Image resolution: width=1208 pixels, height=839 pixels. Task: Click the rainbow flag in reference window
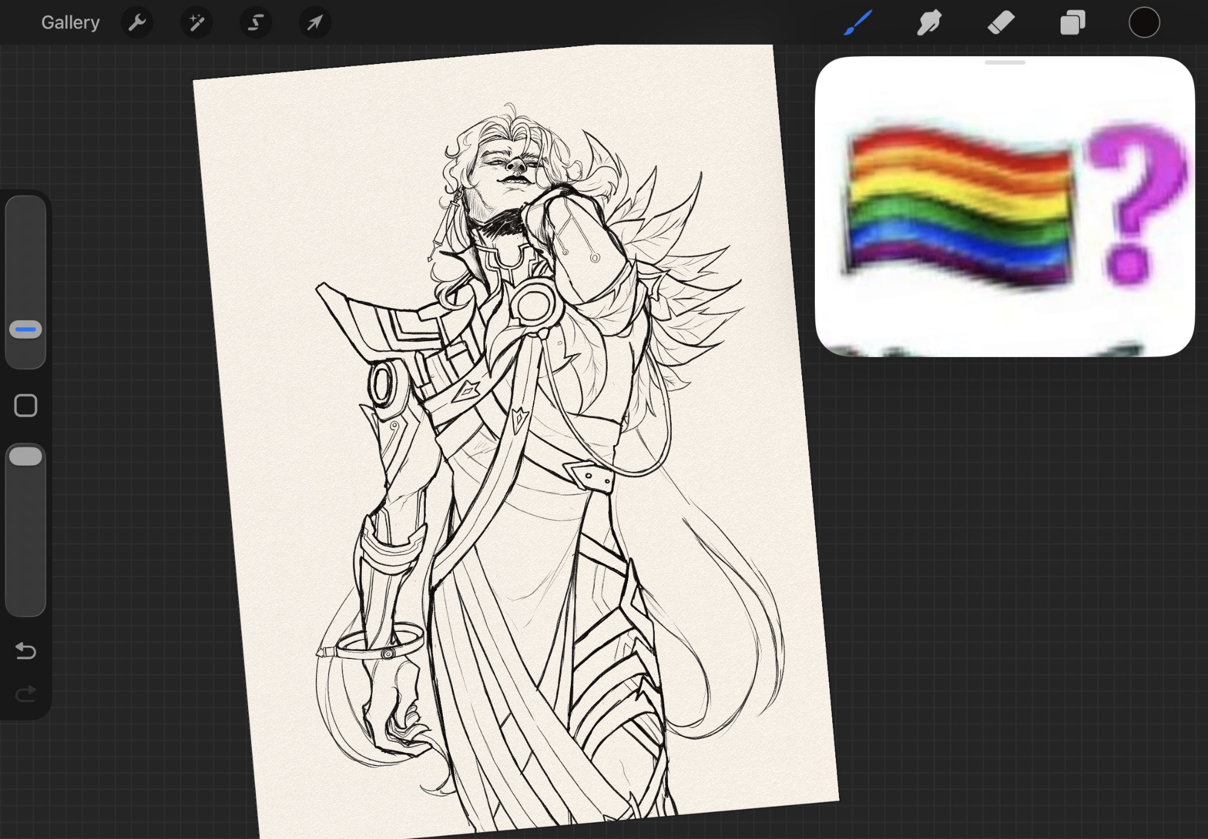(x=959, y=205)
